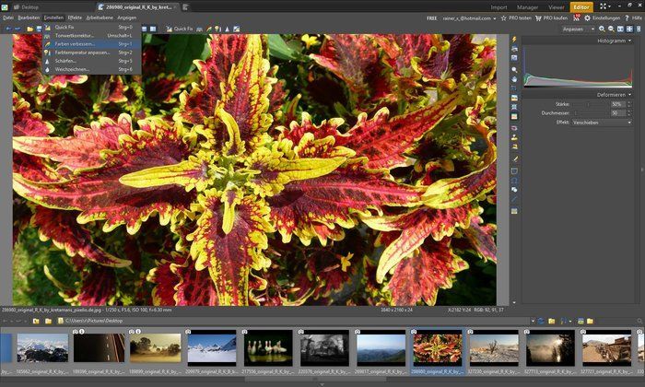
Task: Open Hilfe question mark
Action: coord(633,18)
